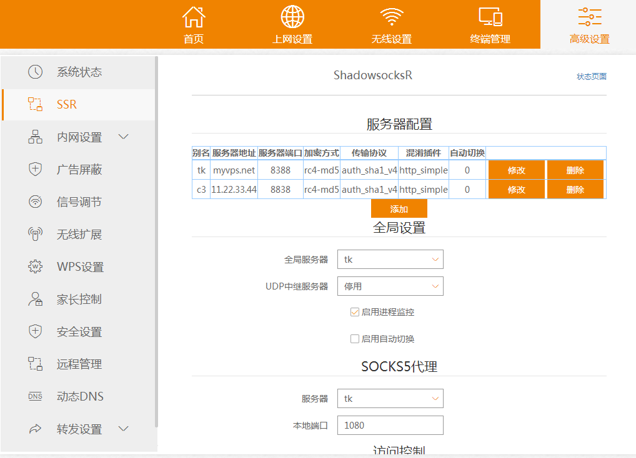Click the terminal devices management icon

pos(490,17)
